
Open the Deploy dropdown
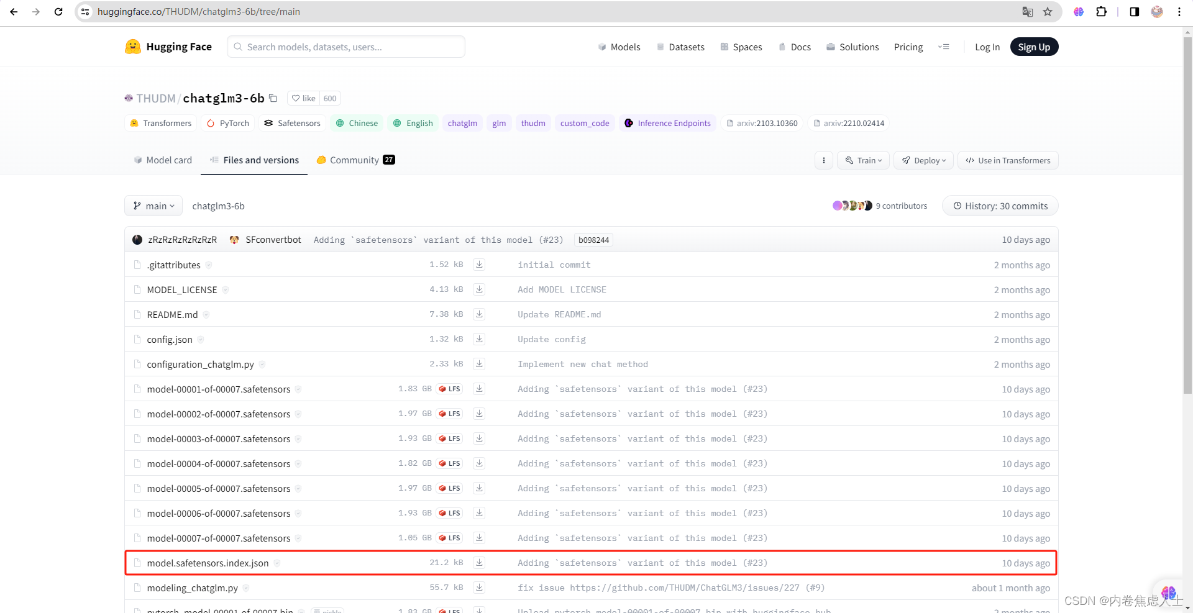tap(924, 160)
